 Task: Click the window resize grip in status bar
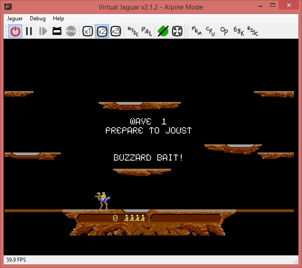(x=296, y=262)
